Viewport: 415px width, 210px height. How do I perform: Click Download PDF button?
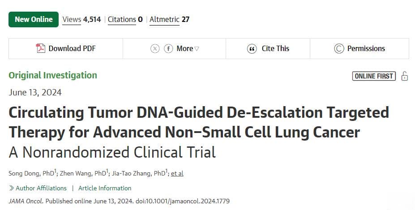tap(66, 49)
